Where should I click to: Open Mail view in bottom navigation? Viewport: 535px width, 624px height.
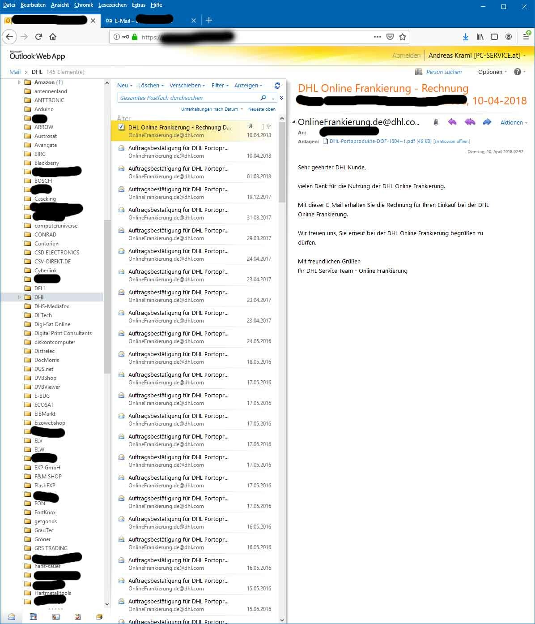click(12, 617)
